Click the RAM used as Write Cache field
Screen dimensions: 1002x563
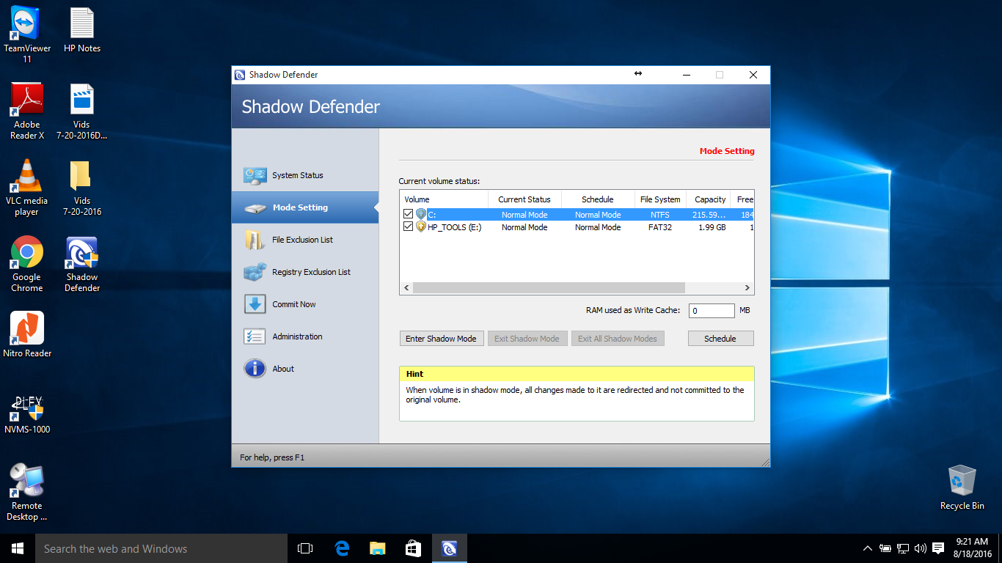[x=711, y=311]
